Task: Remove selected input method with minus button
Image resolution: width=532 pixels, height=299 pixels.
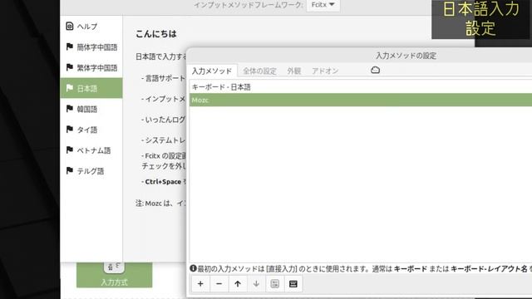Action: [219, 284]
